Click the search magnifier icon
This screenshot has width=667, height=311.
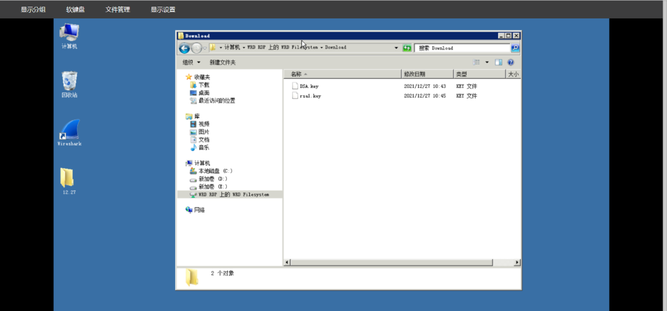point(515,48)
